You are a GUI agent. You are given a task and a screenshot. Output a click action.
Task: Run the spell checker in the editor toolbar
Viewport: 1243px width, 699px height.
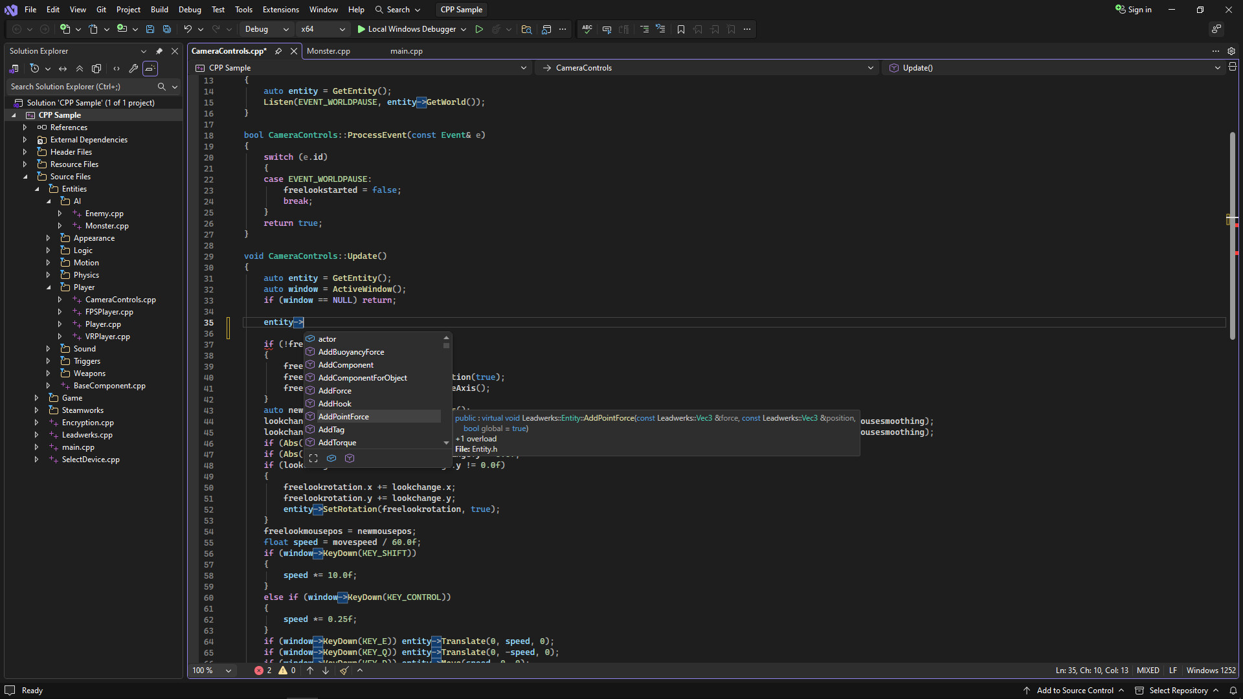coord(587,29)
